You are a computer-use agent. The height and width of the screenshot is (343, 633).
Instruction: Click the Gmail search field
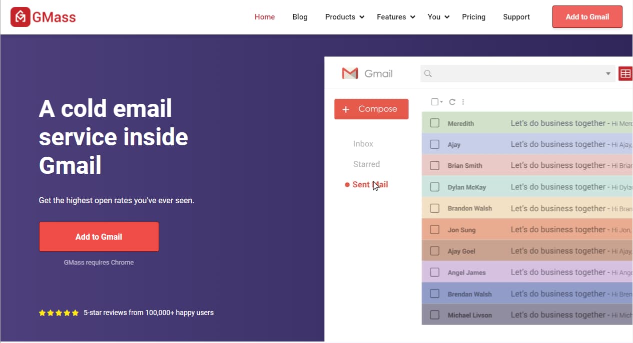coord(518,74)
